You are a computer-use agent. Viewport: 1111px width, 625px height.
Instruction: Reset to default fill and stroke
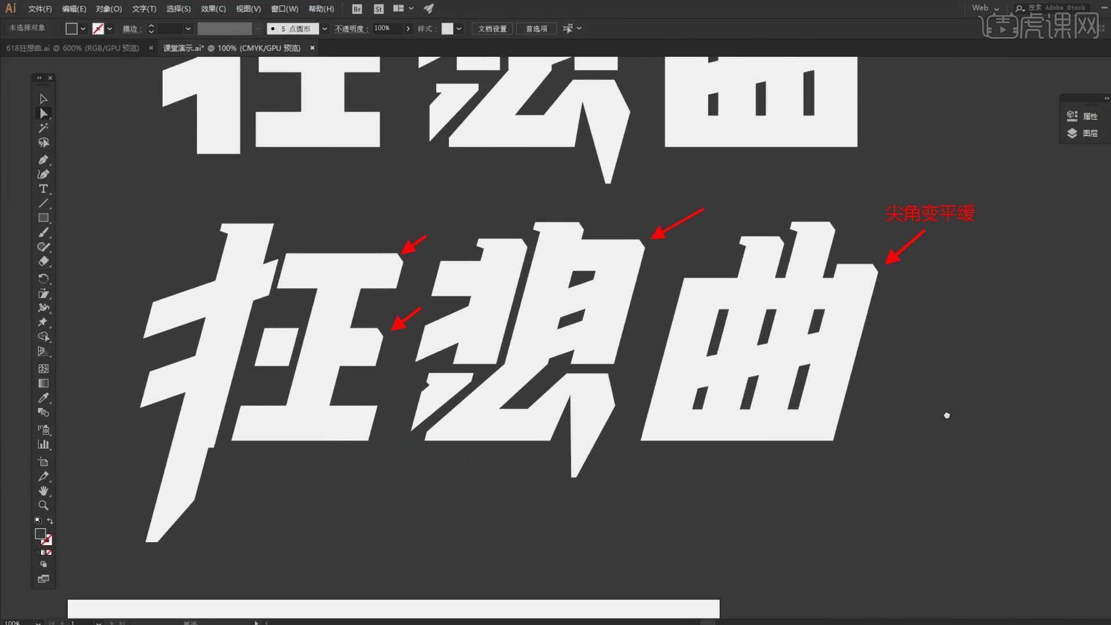tap(38, 521)
